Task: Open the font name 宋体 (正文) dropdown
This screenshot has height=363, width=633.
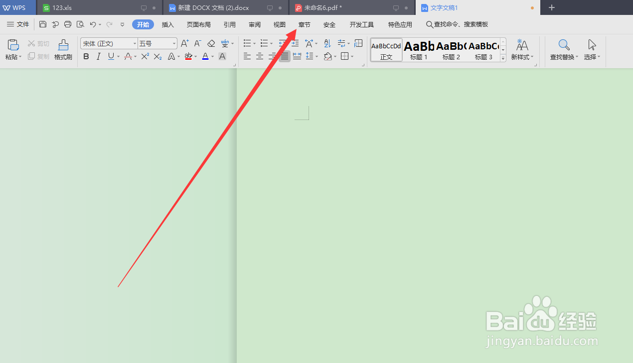Action: pyautogui.click(x=135, y=44)
